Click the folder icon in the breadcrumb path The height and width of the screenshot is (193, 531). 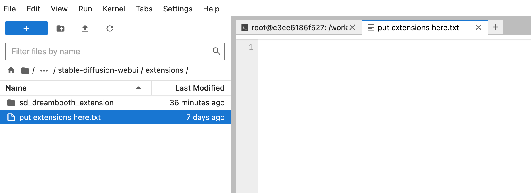25,70
